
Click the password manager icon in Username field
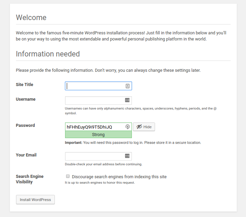coord(127,100)
